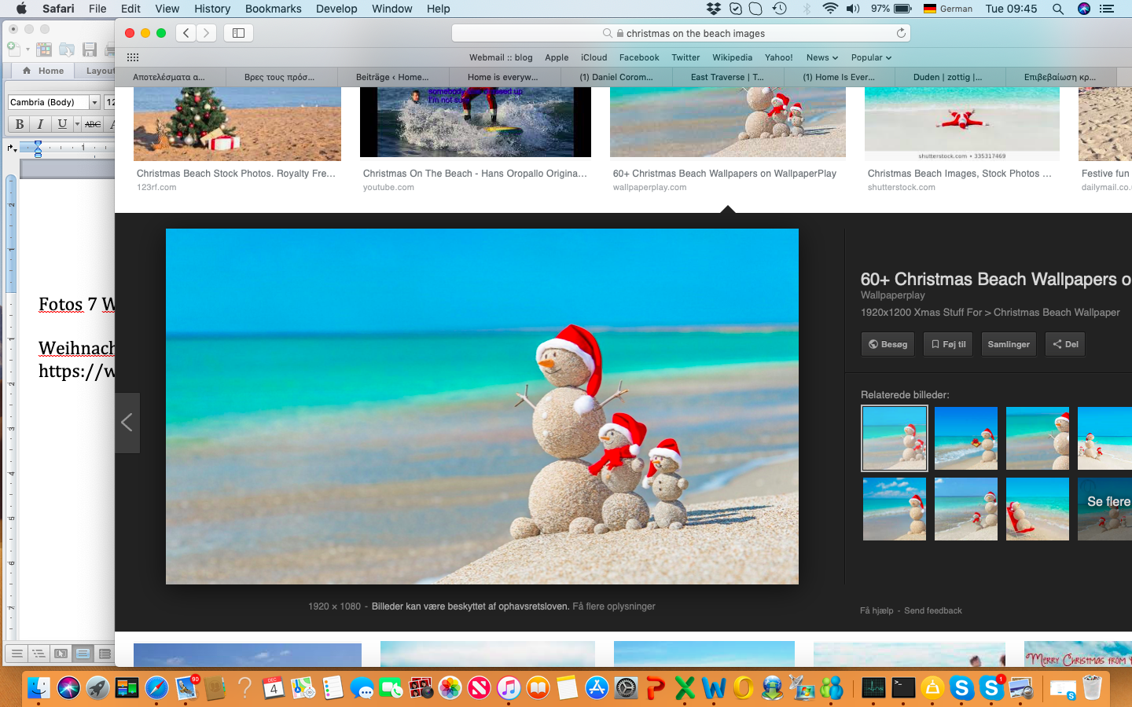Apply bold in Word toolbar
This screenshot has height=707, width=1132.
[20, 124]
